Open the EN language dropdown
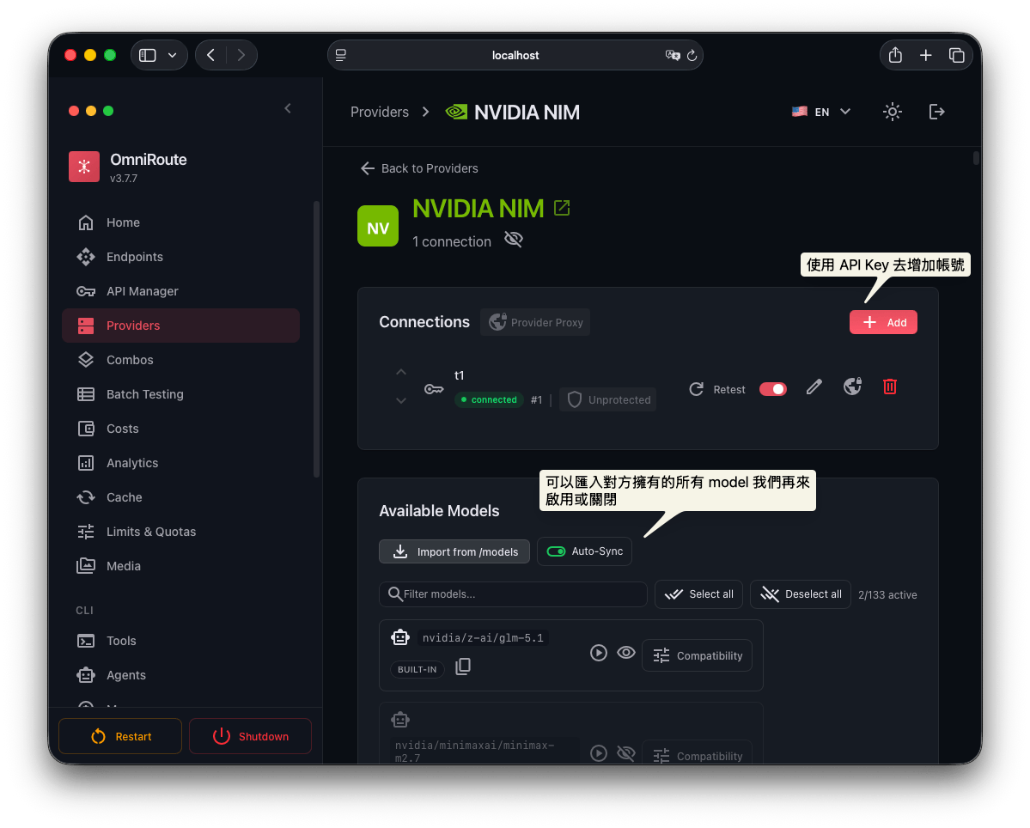 point(821,112)
